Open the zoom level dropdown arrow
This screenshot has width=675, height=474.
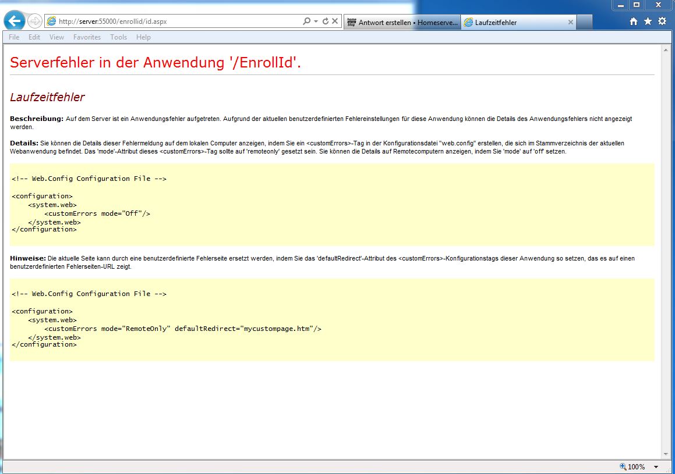click(x=656, y=467)
